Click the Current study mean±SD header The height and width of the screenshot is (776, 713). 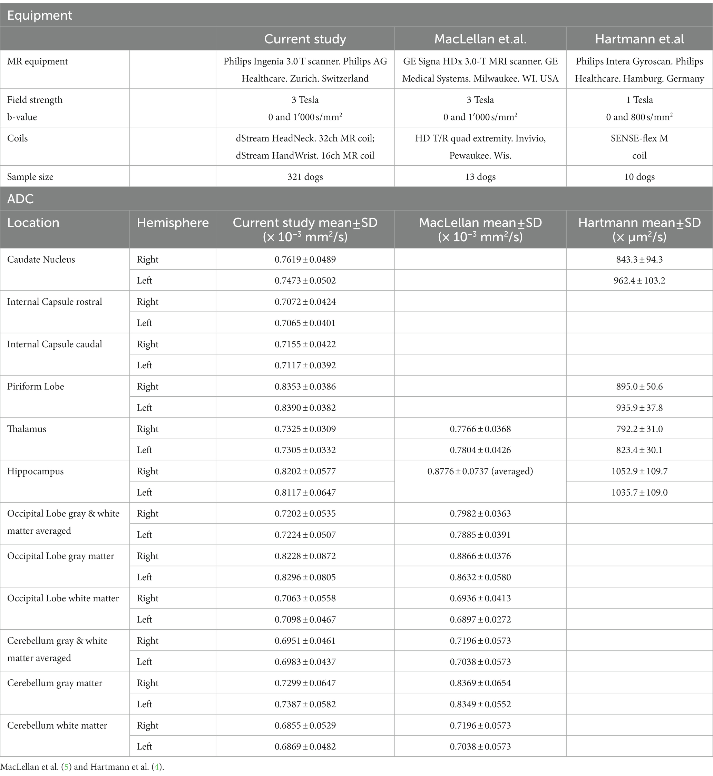pos(305,230)
